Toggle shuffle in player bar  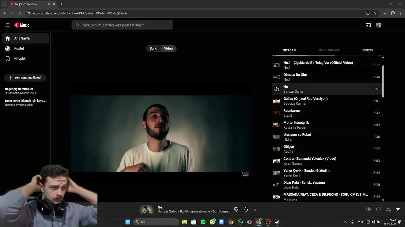click(x=388, y=209)
